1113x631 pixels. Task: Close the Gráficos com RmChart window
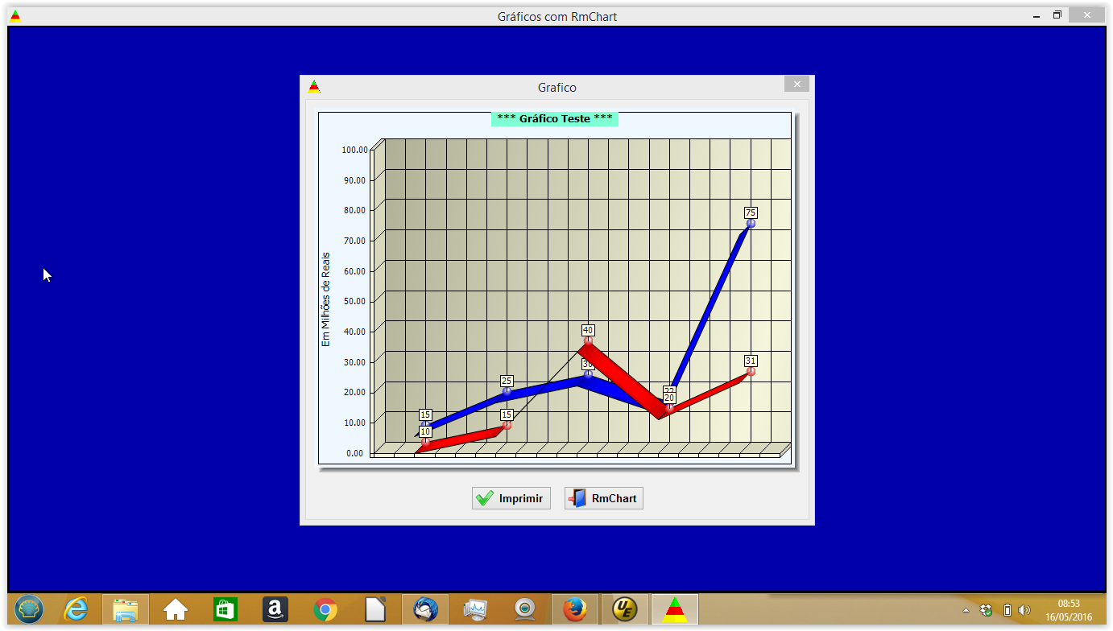[1086, 15]
